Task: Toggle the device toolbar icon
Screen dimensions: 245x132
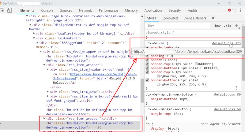Action: pyautogui.click(x=9, y=10)
